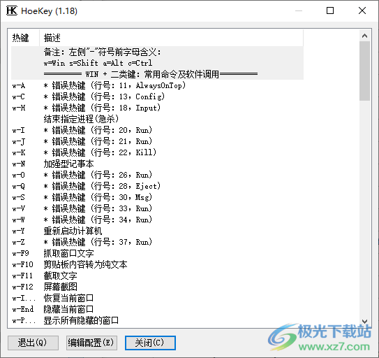Screen dimensions: 379x358
Task: Select the w-End 隐藏当前窗口 row
Action: pyautogui.click(x=157, y=309)
